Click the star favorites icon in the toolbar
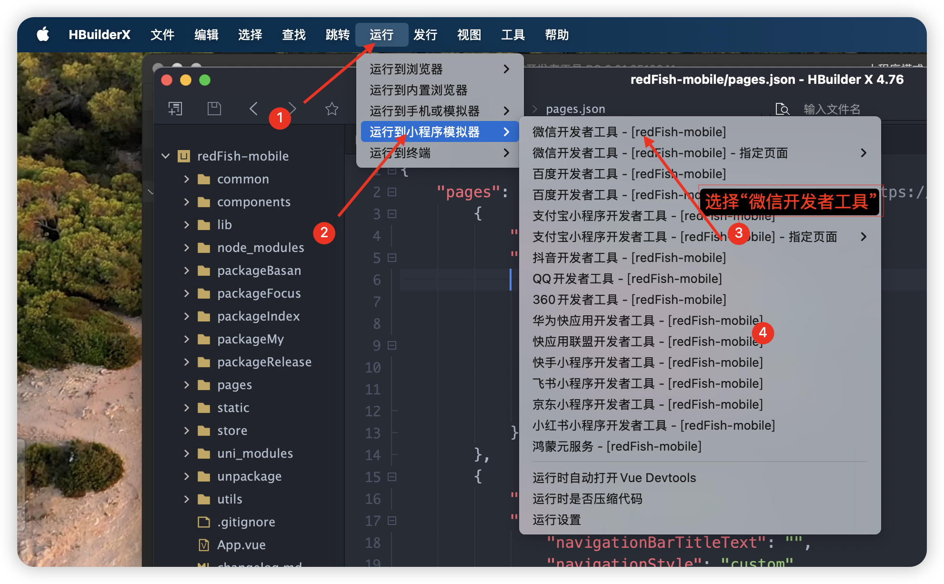Viewport: 944px width, 584px height. (x=331, y=109)
